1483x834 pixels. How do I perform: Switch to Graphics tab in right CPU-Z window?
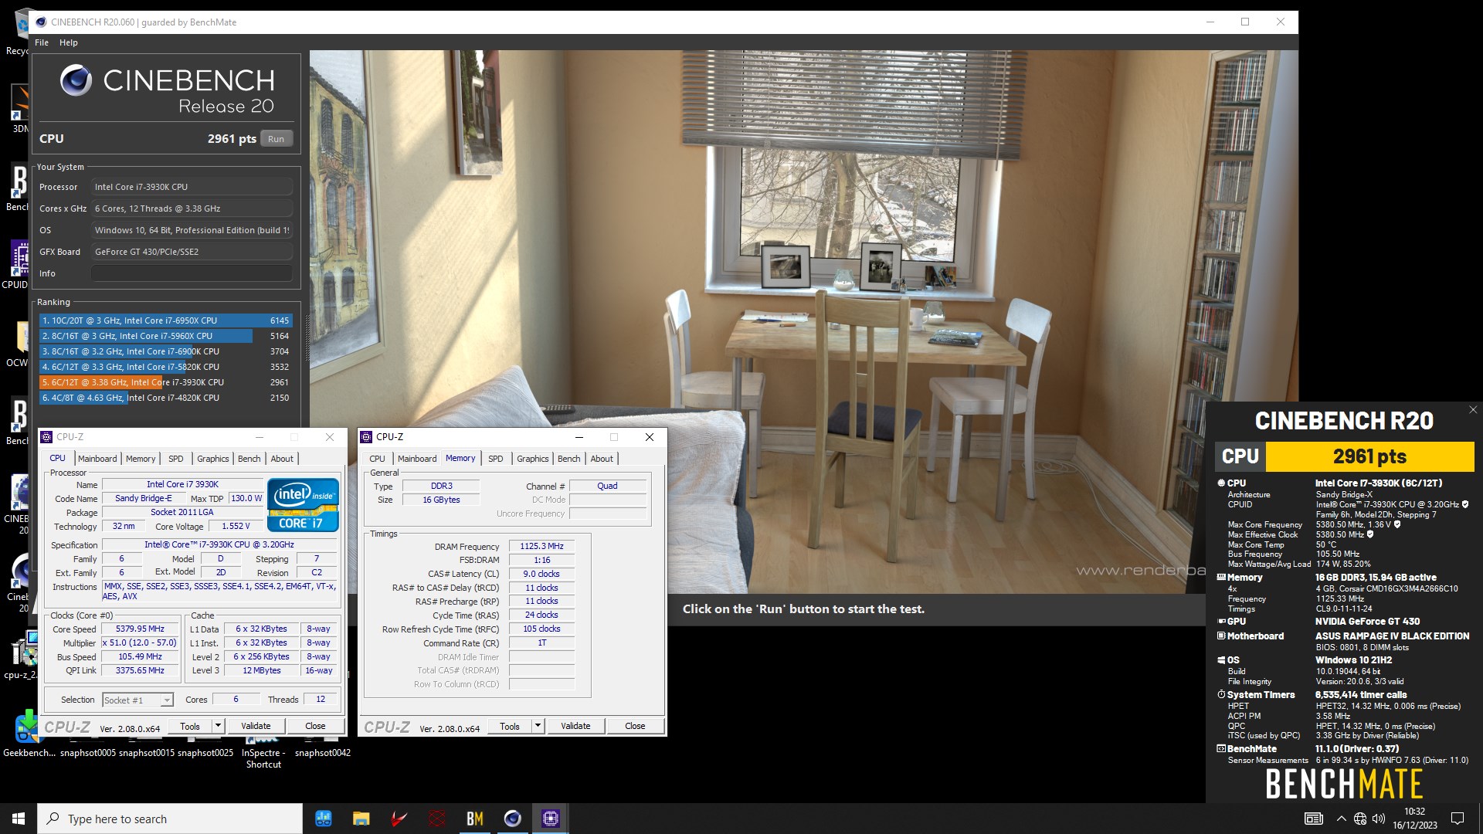532,459
